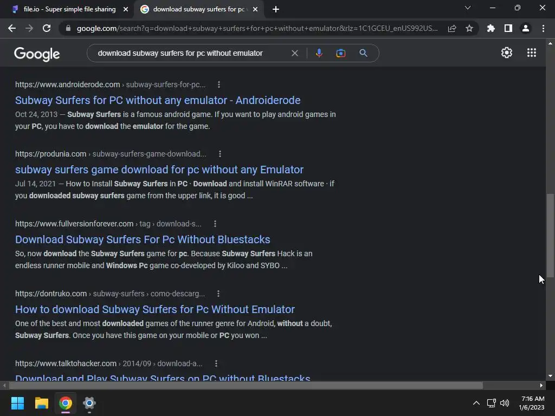The width and height of the screenshot is (555, 416).
Task: Open the Windows Start menu
Action: coord(17,403)
